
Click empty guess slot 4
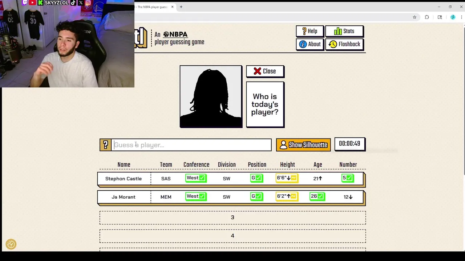tap(232, 236)
